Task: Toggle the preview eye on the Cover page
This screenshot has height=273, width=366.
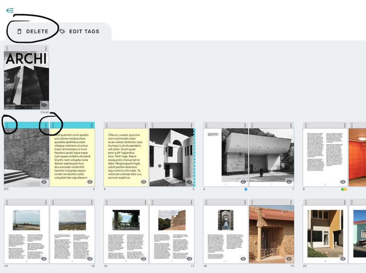Action: click(x=44, y=105)
